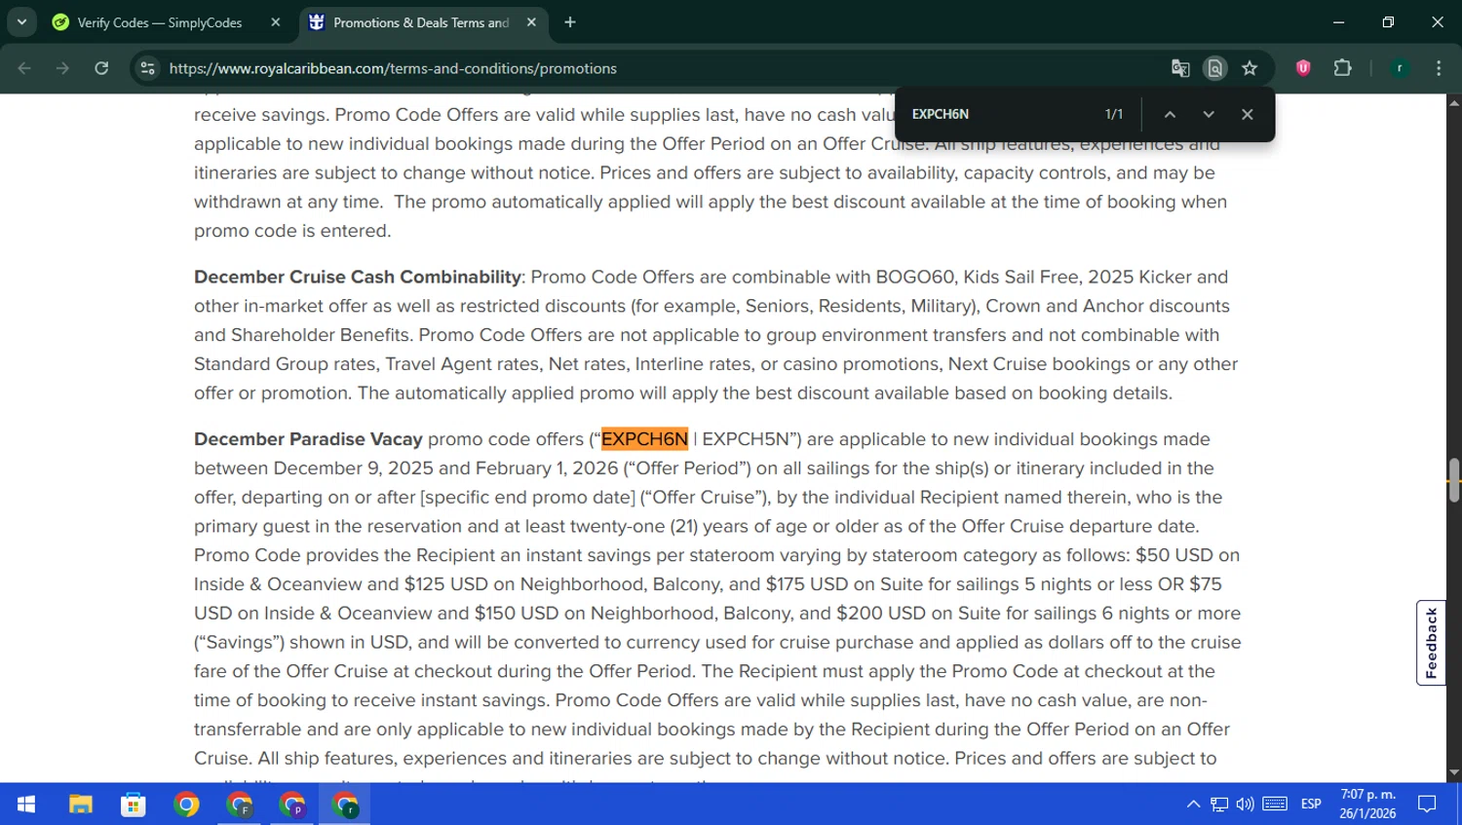Click the page scrollbar thumb
1462x825 pixels.
click(1454, 480)
